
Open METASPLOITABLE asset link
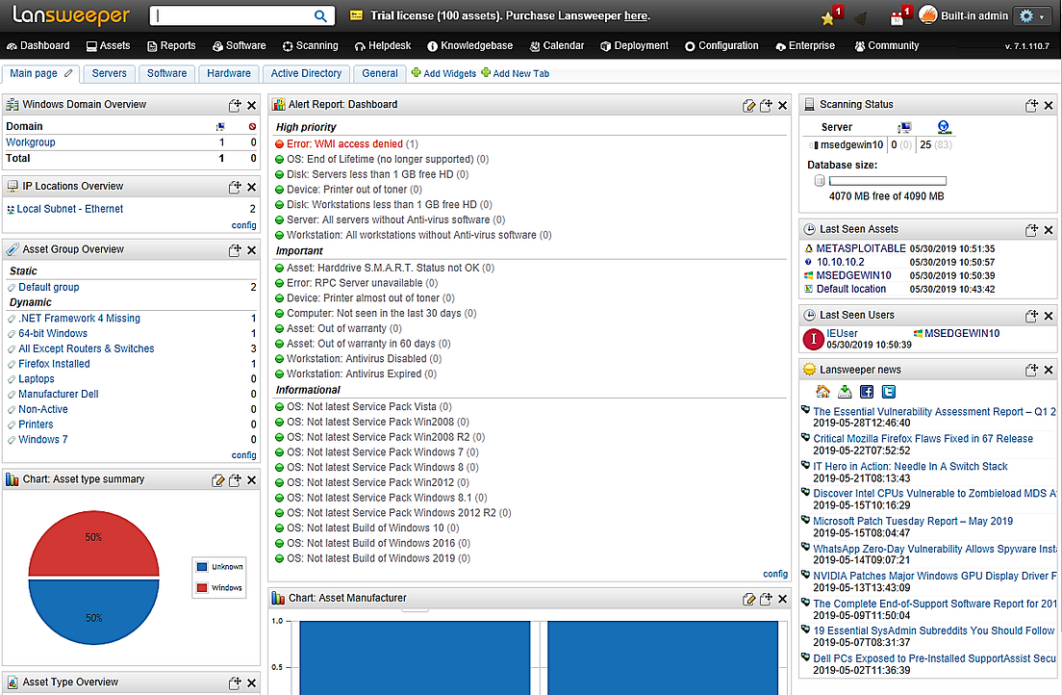861,248
